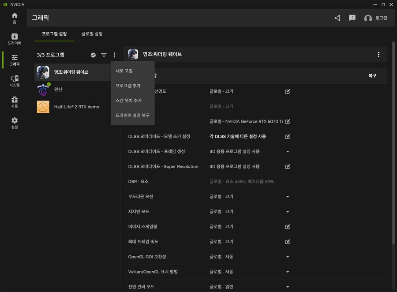Click the 복구 (Restore) button
The image size is (397, 292).
(x=372, y=76)
